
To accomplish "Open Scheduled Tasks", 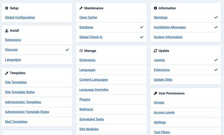I will (92, 119).
